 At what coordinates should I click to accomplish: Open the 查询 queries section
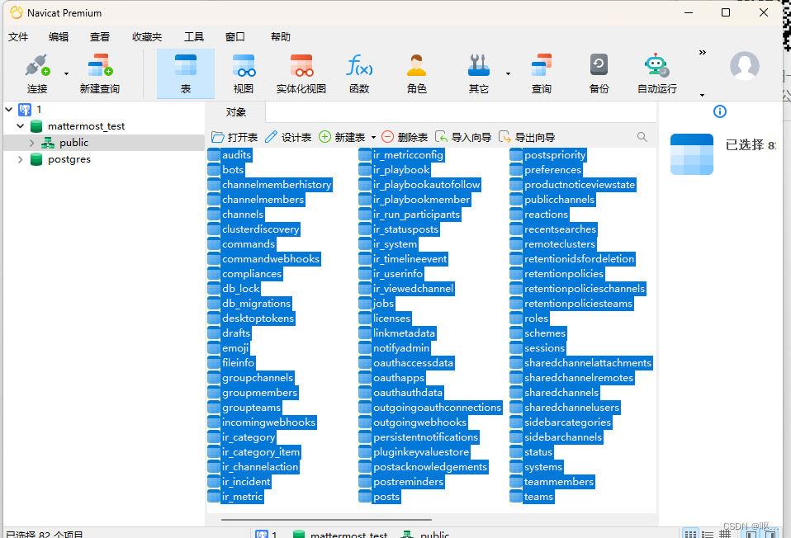pos(542,73)
